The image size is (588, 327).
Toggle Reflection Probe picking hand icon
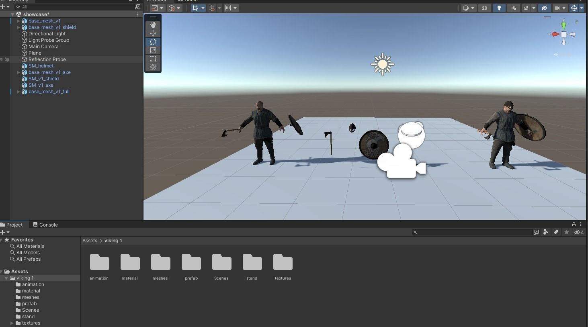7,59
